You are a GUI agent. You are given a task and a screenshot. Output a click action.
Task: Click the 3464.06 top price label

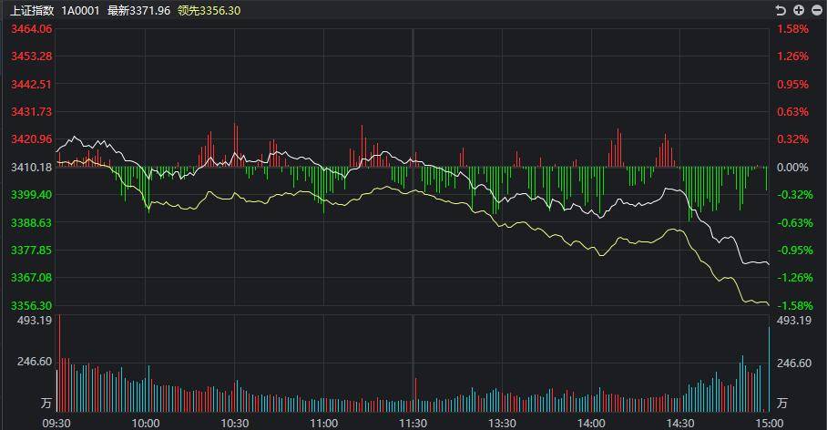32,29
